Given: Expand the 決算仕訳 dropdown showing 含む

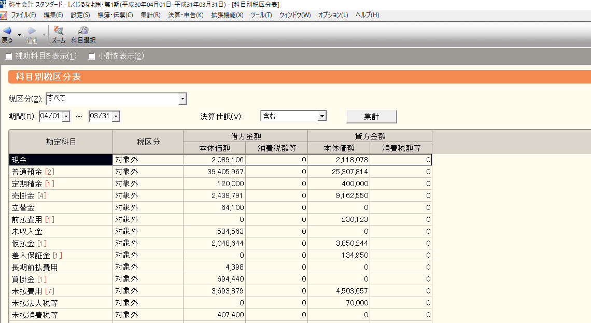Looking at the screenshot, I should coord(322,117).
